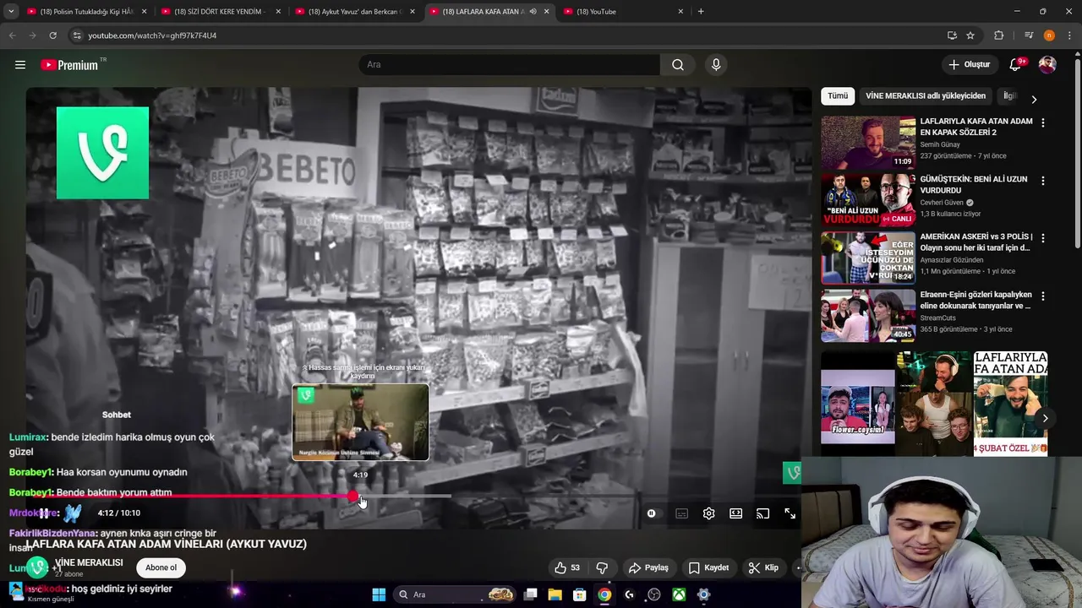Open player settings gear
Viewport: 1082px width, 608px height.
(708, 513)
